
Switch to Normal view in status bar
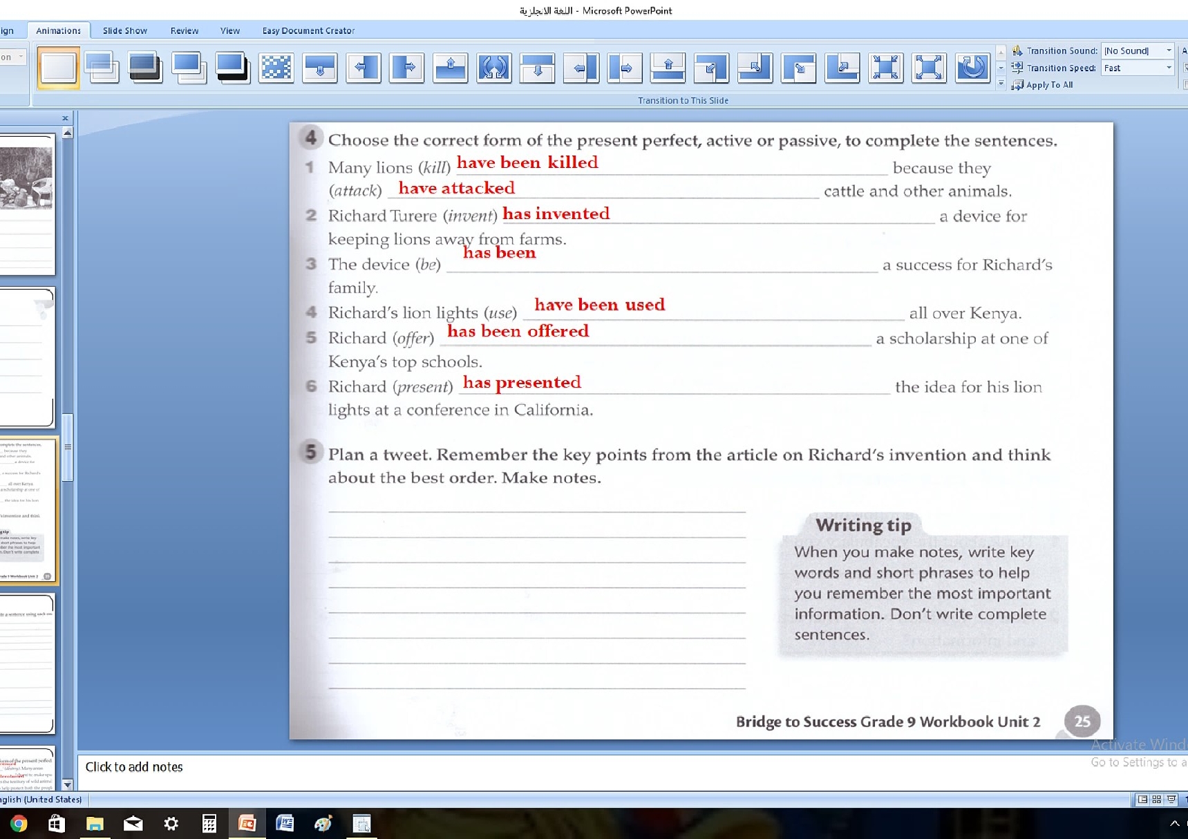(1142, 800)
